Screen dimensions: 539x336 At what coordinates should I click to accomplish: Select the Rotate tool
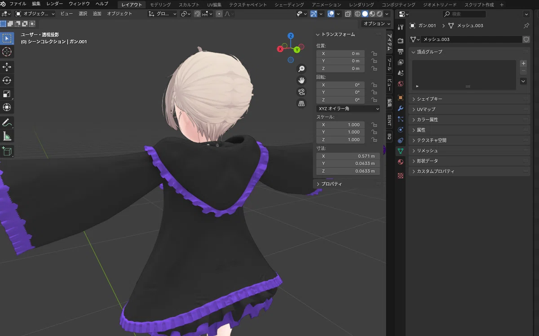tap(7, 80)
